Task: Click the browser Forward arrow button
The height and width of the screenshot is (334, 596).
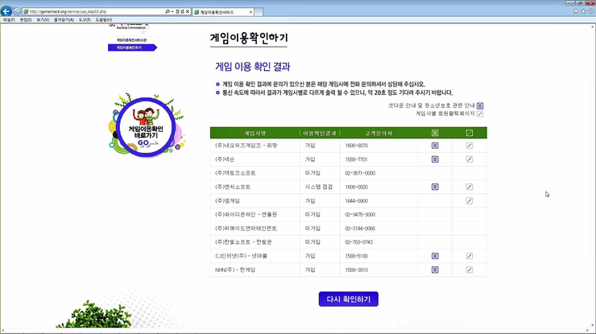Action: pos(17,12)
